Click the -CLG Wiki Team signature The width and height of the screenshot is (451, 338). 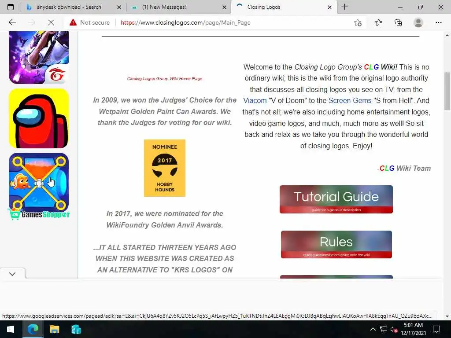[404, 168]
